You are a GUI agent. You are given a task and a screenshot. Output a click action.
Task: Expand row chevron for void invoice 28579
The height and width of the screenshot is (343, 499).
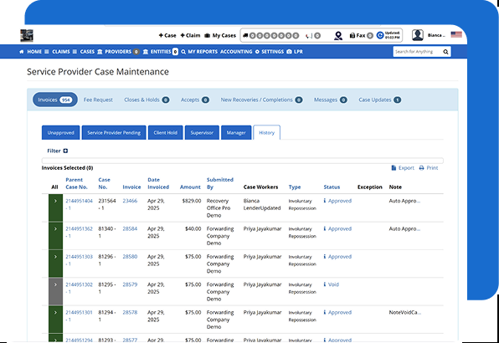coord(55,284)
